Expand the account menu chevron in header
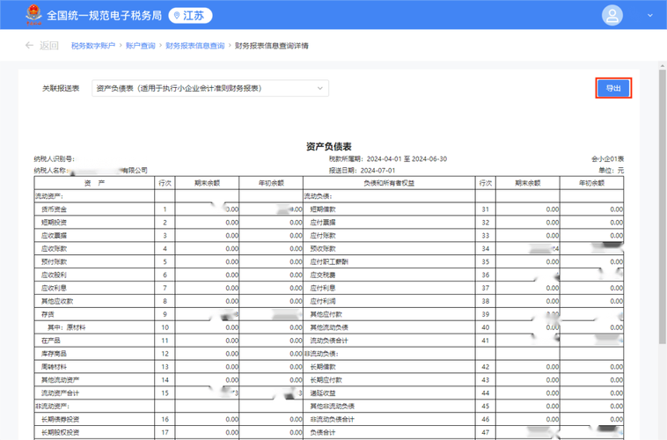Image resolution: width=667 pixels, height=440 pixels. [650, 15]
